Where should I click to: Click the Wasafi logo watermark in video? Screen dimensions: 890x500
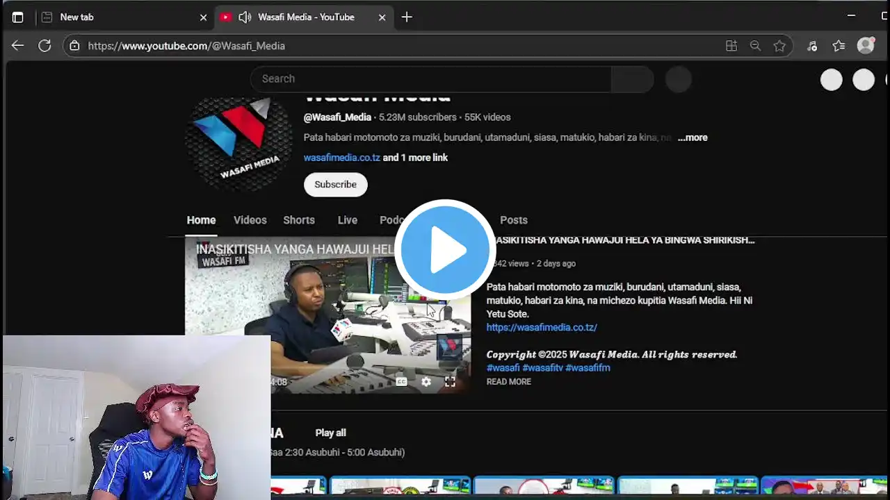click(449, 347)
